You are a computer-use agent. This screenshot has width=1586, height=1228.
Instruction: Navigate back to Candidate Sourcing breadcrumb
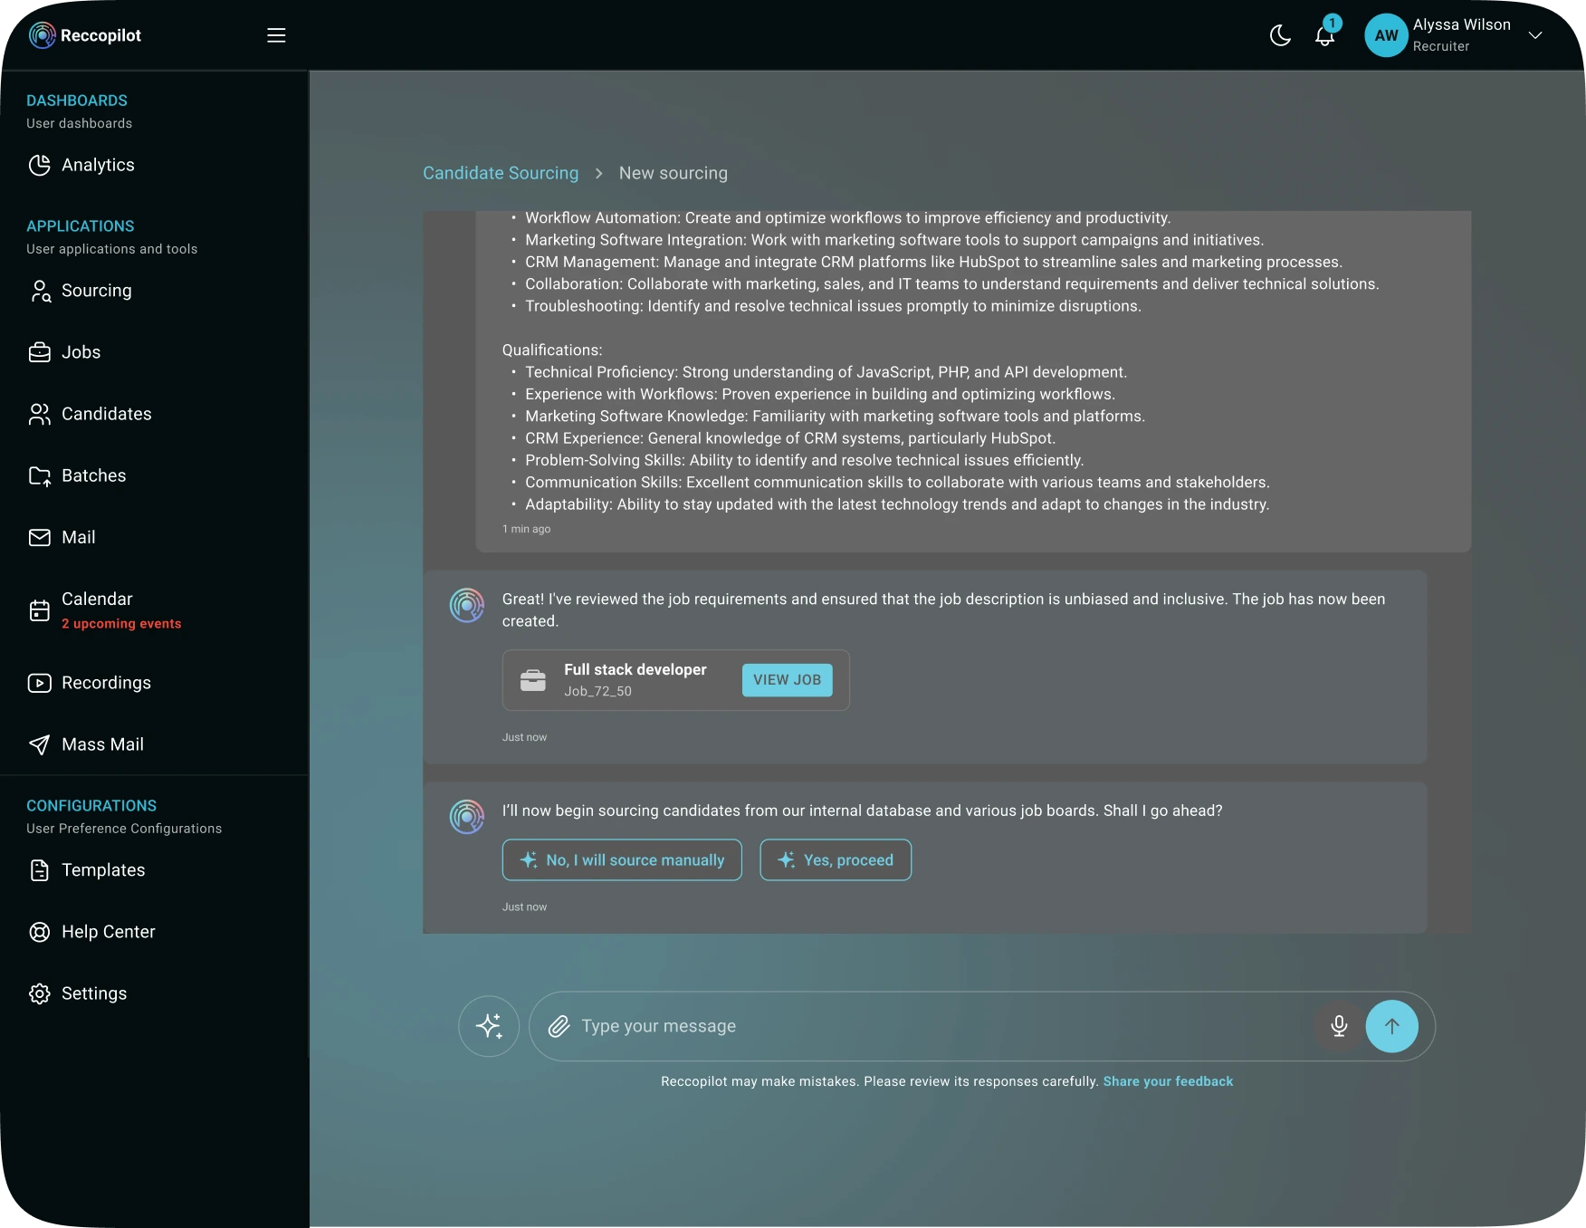pyautogui.click(x=500, y=173)
